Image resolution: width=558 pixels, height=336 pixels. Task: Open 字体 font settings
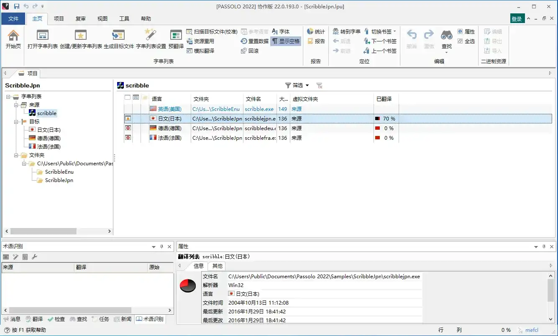pyautogui.click(x=281, y=32)
